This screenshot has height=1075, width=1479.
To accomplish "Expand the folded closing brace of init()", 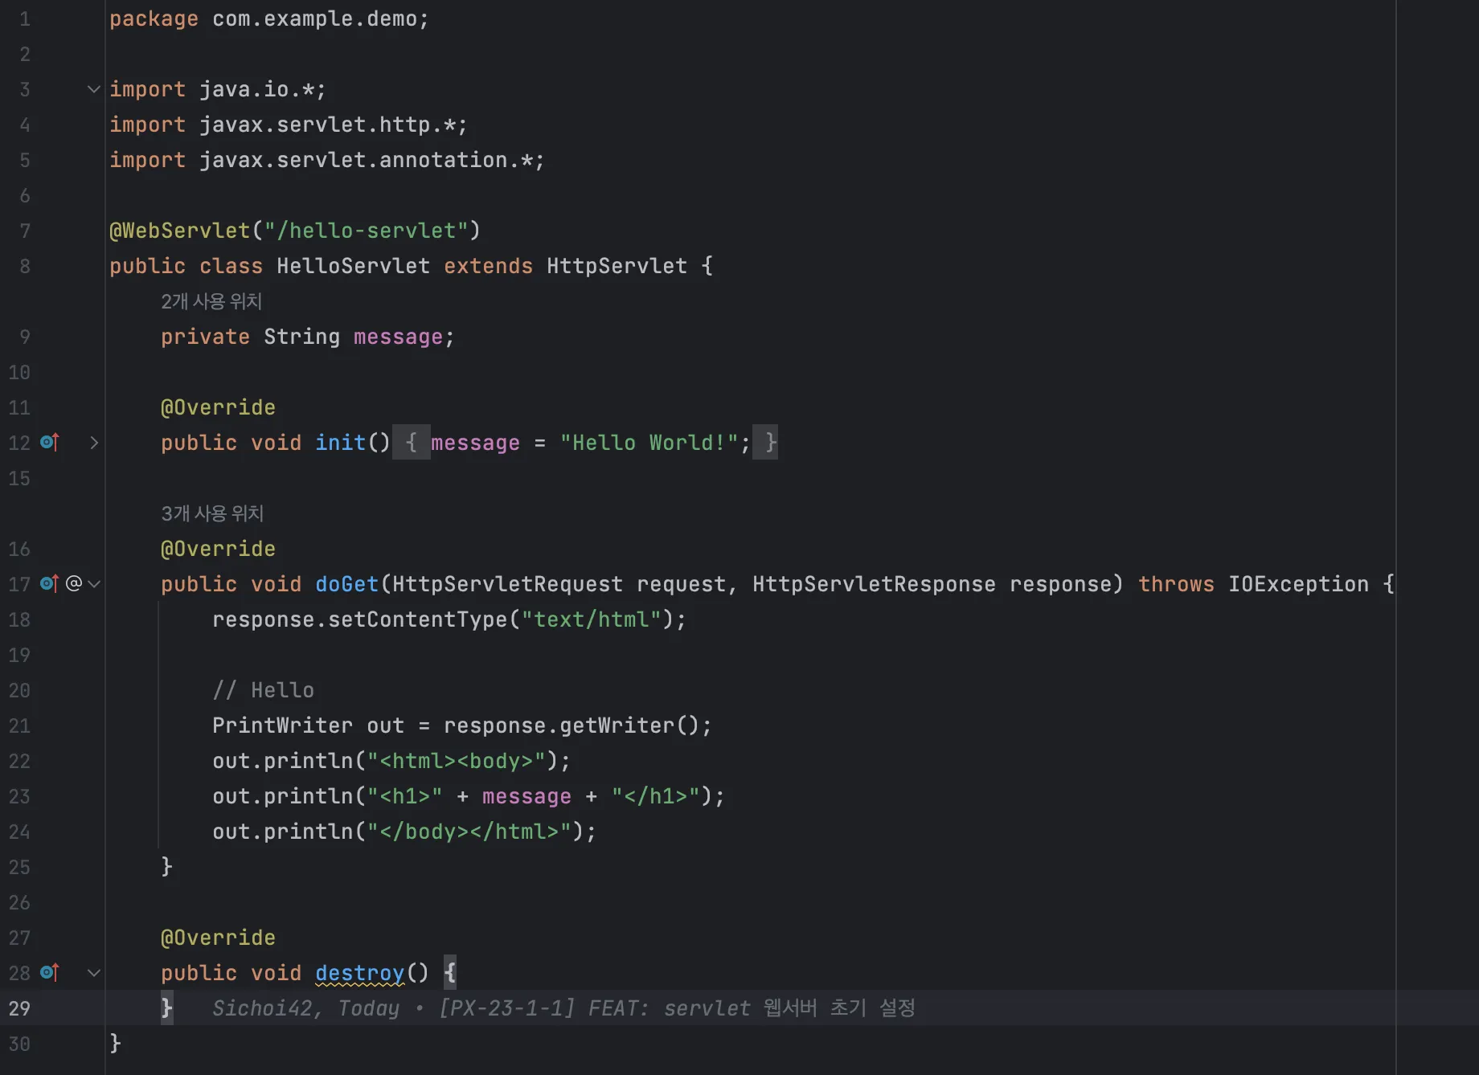I will point(765,442).
